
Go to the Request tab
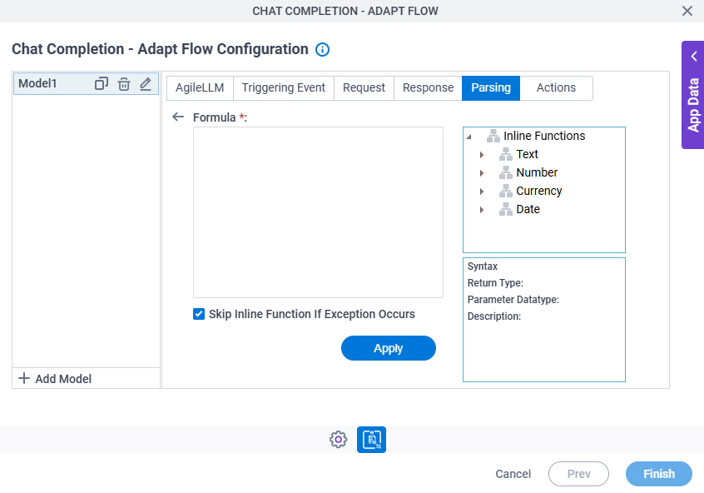tap(364, 88)
